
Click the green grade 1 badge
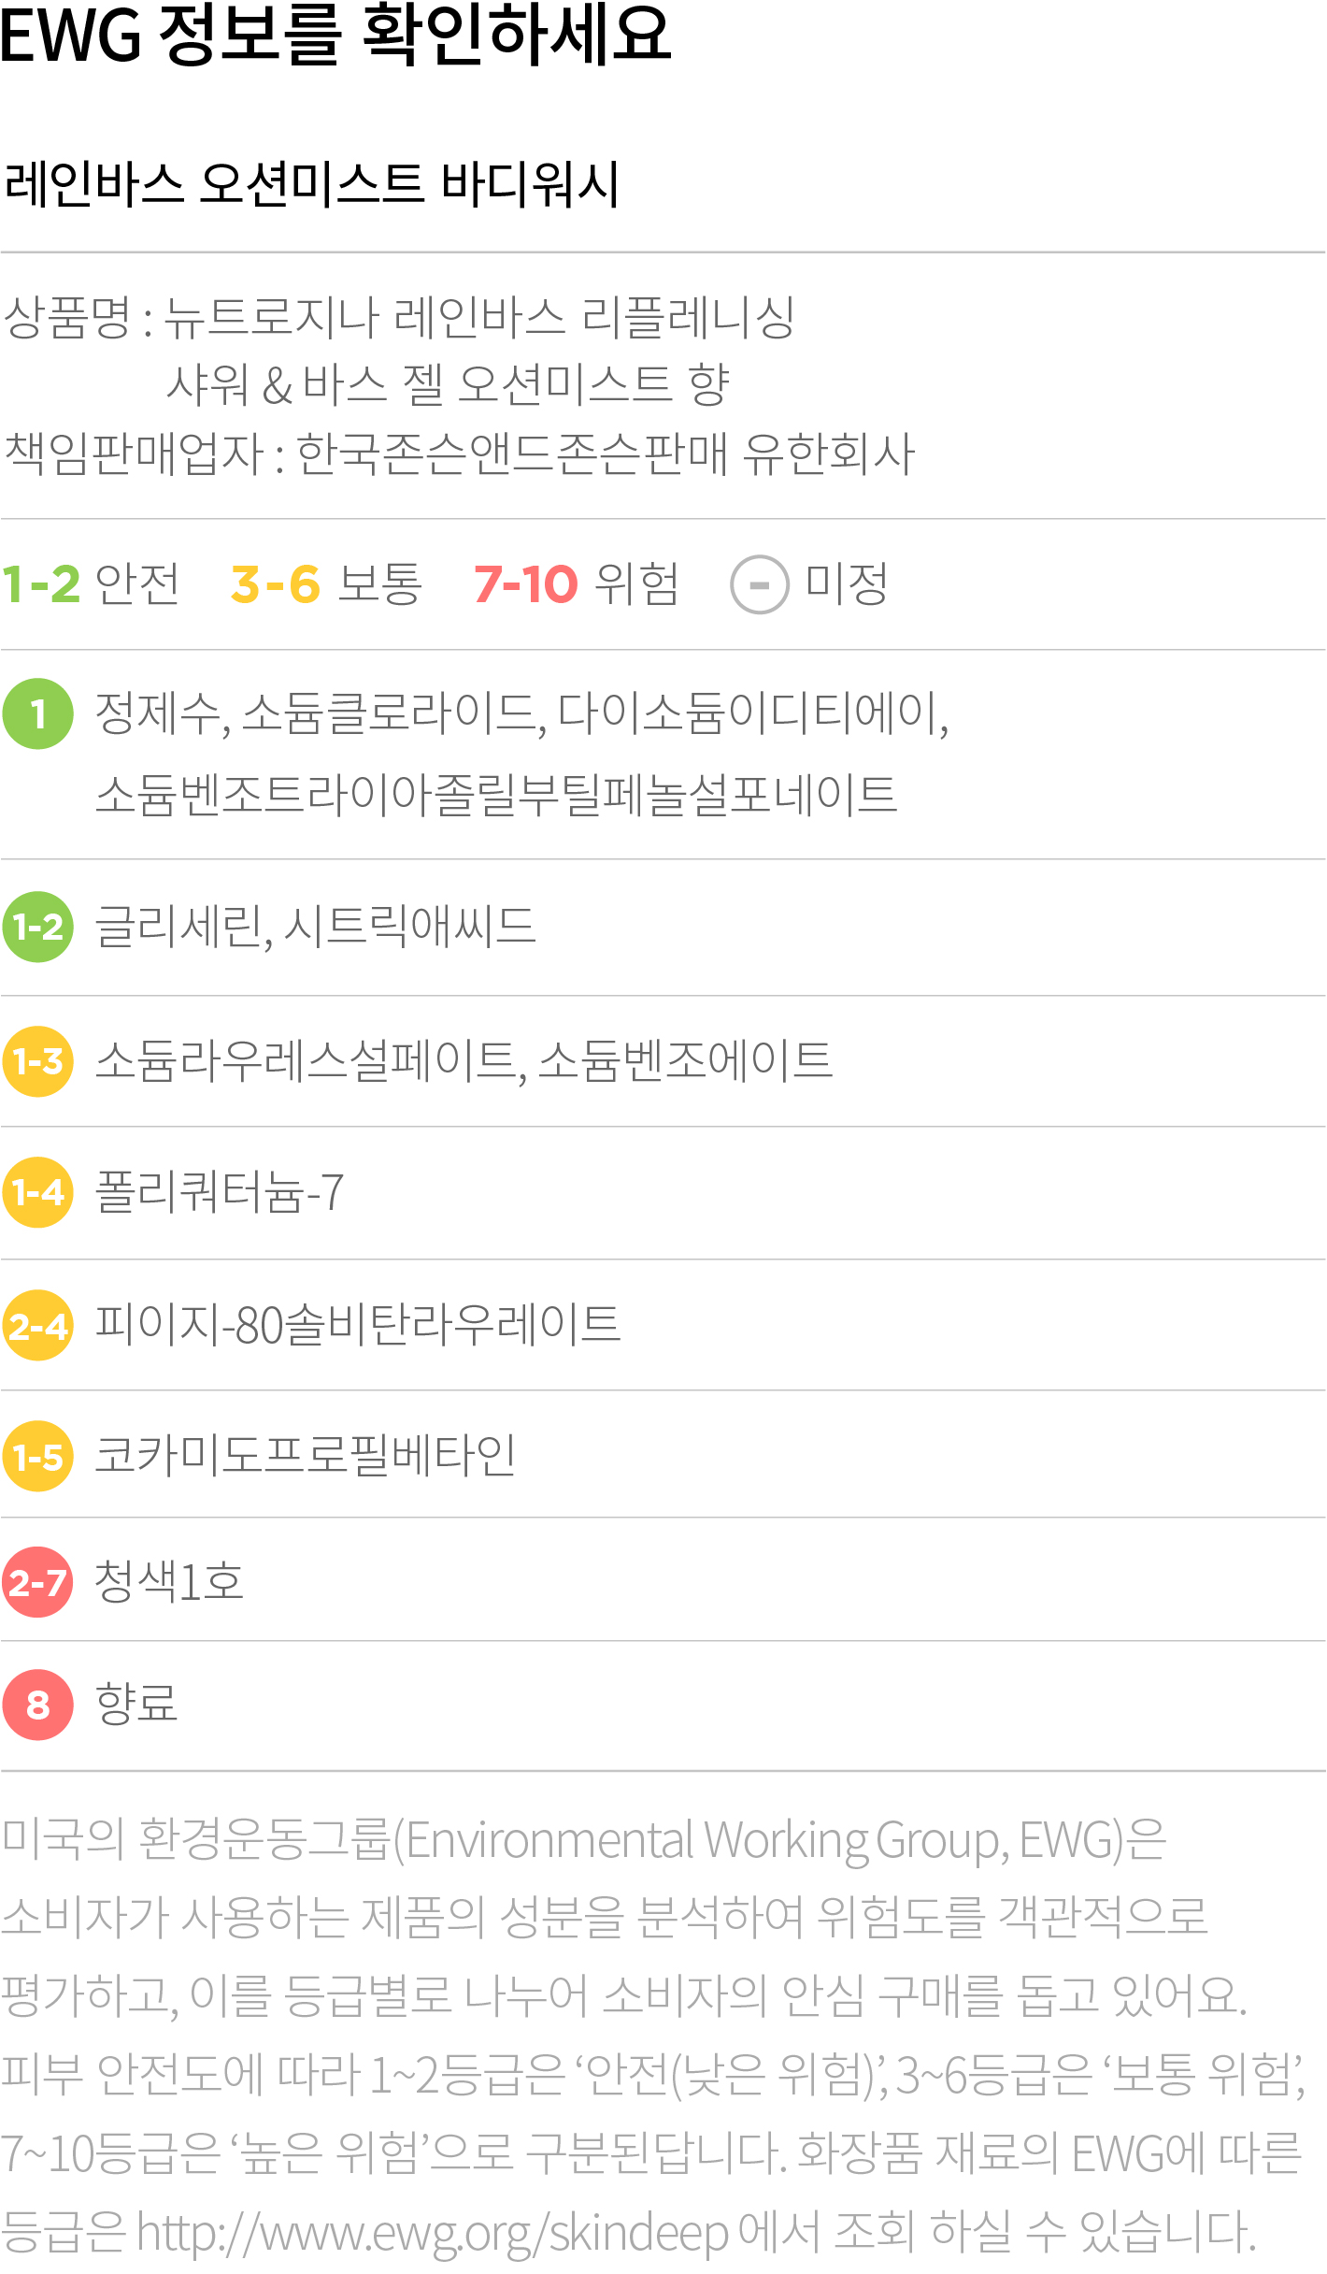(38, 714)
